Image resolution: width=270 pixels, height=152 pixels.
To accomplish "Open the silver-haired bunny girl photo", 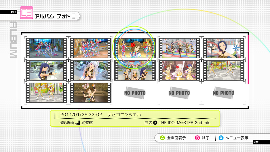I will click(x=91, y=70).
